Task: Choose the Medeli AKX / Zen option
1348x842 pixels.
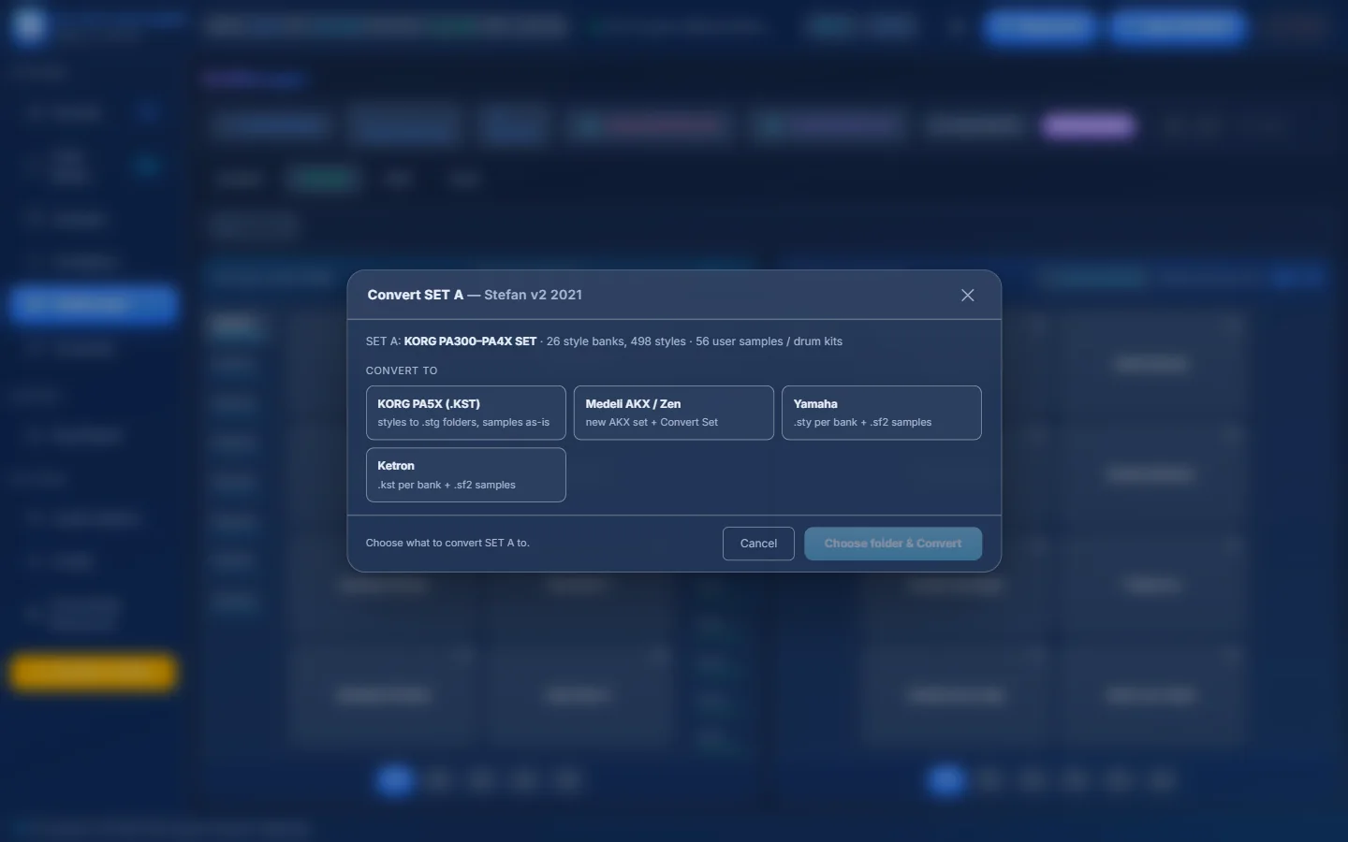Action: (674, 413)
